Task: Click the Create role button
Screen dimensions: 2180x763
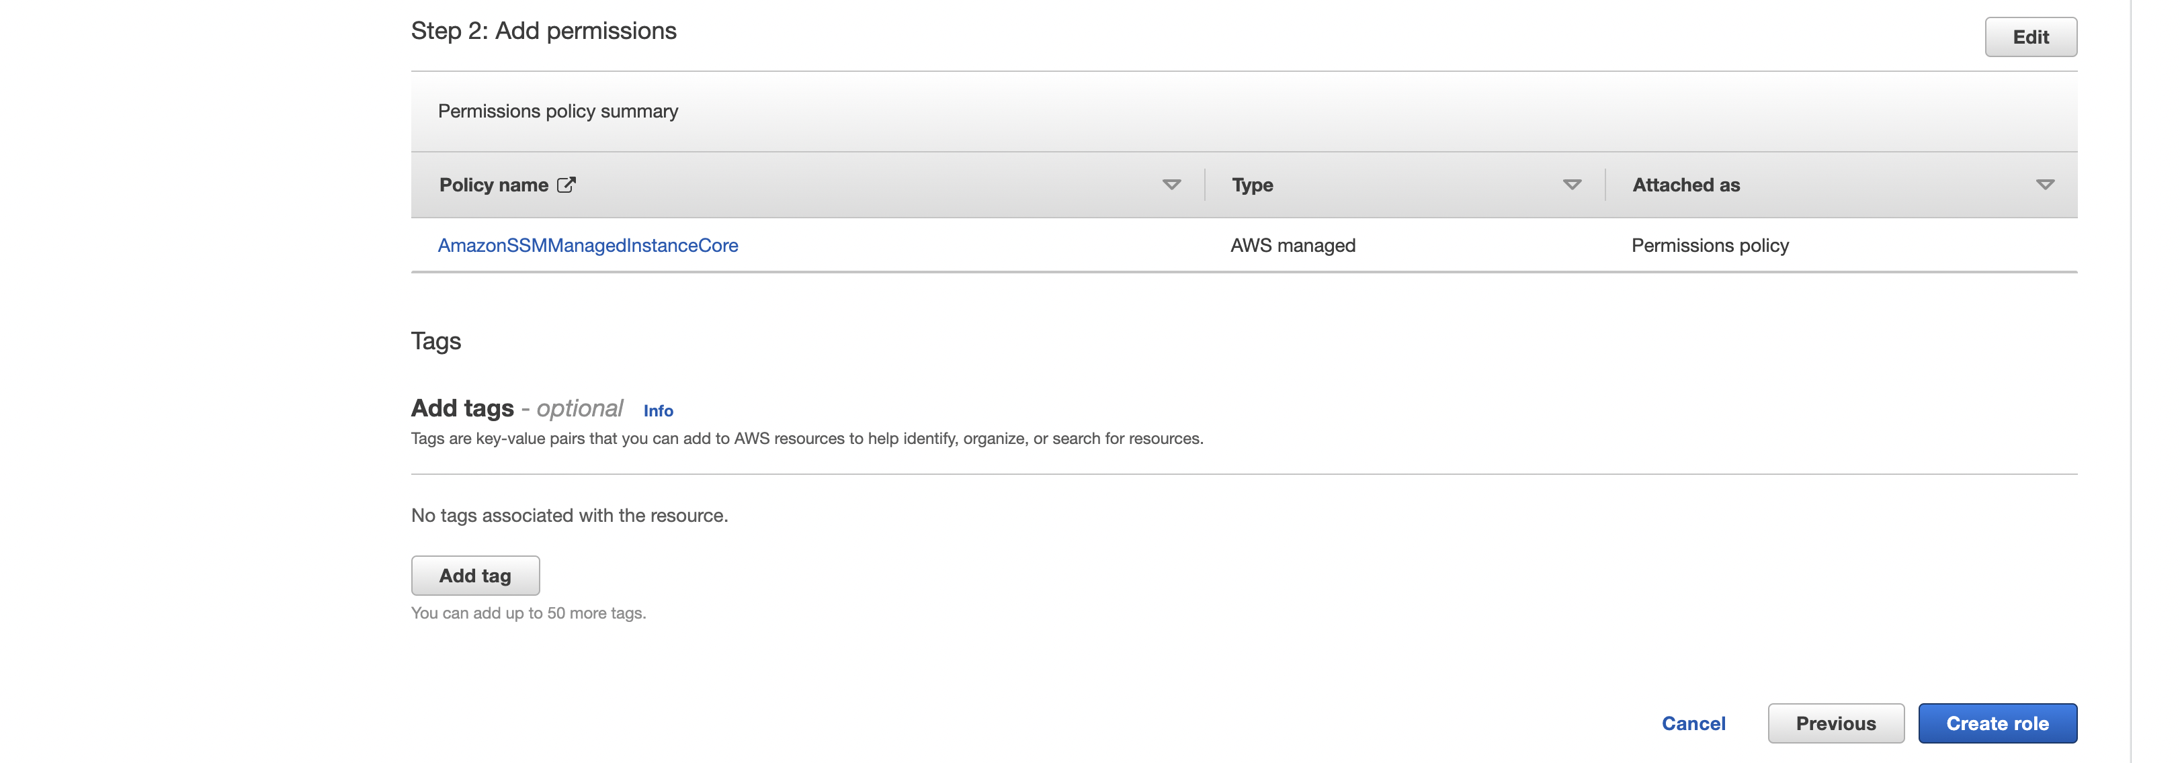Action: point(1997,723)
